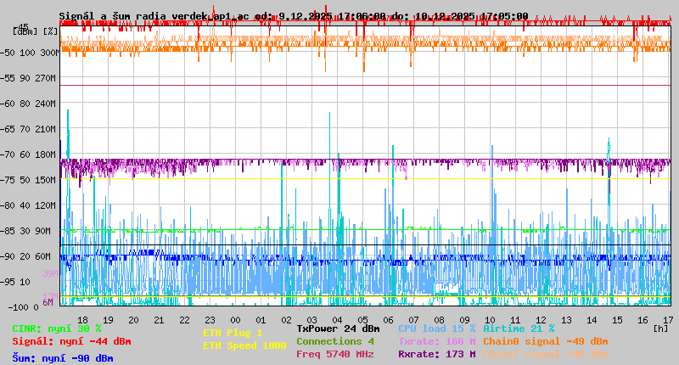Click the '14' hour tick label
This screenshot has height=365, width=679.
coord(592,320)
